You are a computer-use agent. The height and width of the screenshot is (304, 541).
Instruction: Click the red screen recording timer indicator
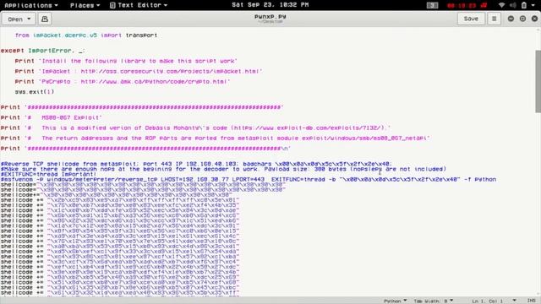(467, 5)
